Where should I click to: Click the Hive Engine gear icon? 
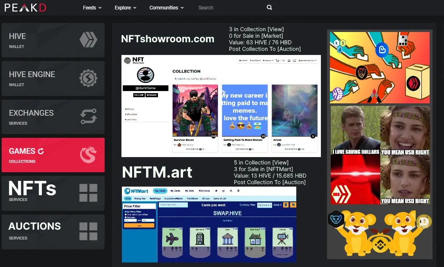point(88,78)
